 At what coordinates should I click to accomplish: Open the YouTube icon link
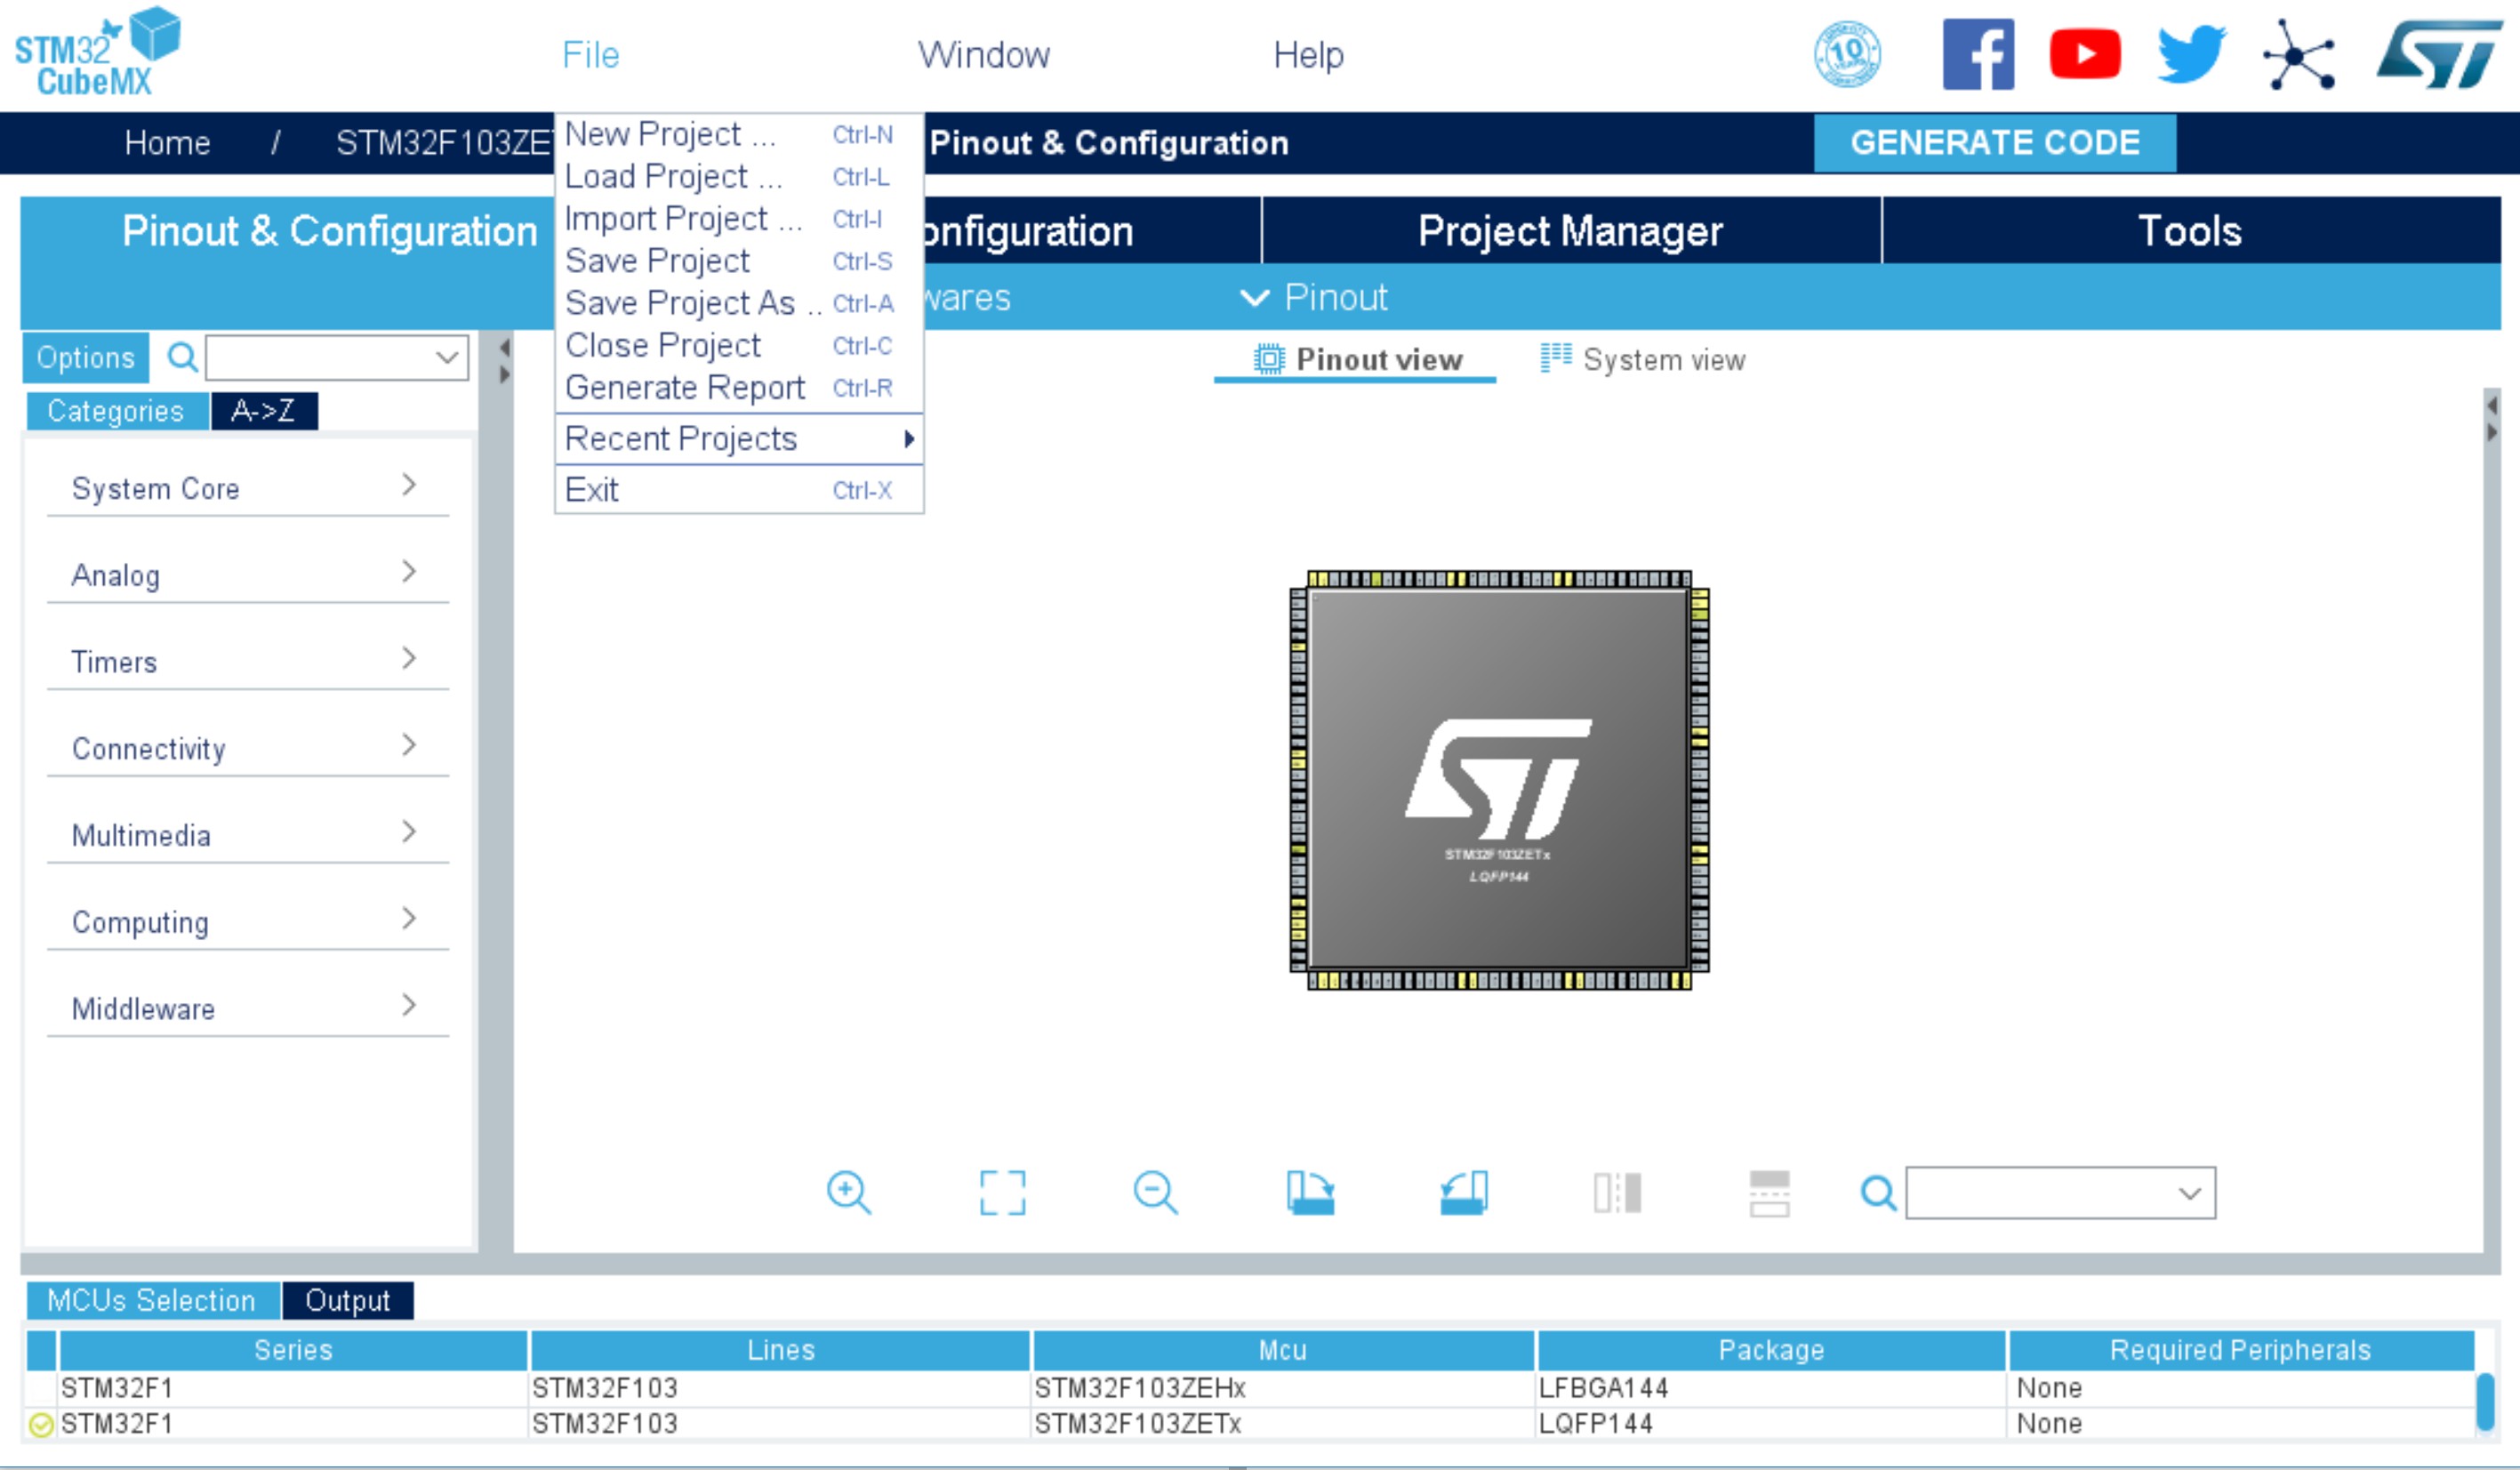(2084, 54)
